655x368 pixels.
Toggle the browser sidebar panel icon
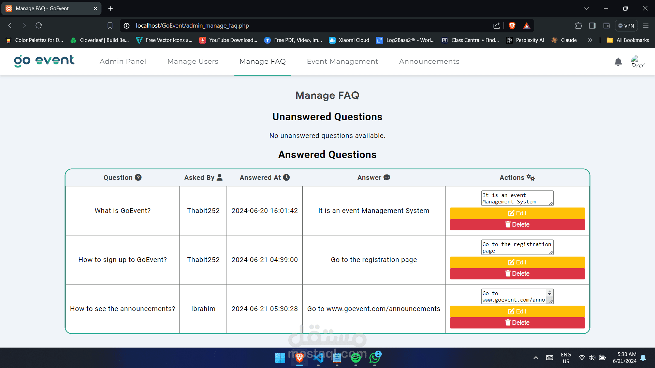tap(592, 26)
